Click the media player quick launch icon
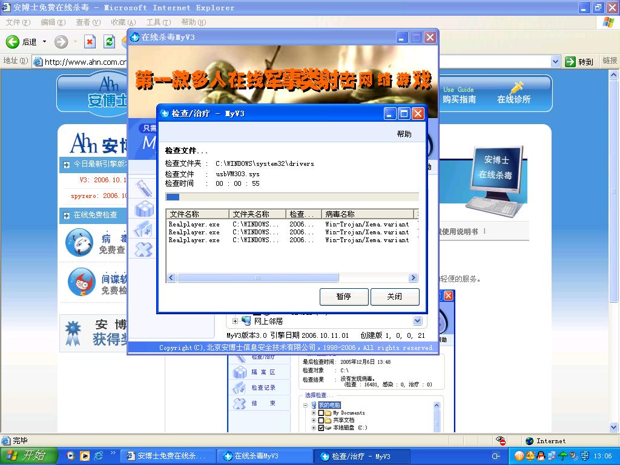620x465 pixels. [85, 456]
